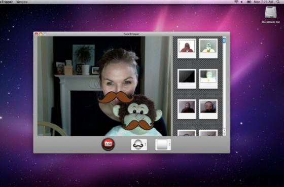Click the mustache overlay on the monkey

(138, 125)
